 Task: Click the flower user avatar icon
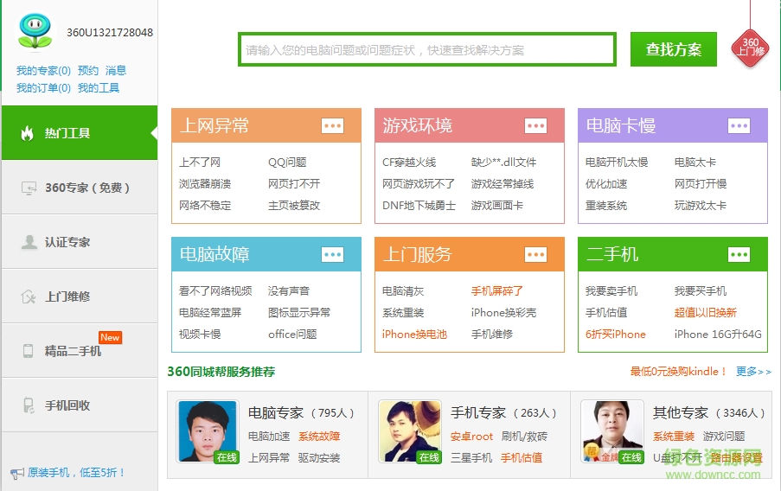point(35,31)
